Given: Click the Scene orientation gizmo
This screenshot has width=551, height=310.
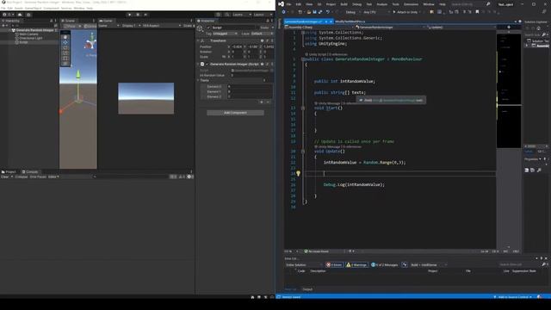Looking at the screenshot, I should coord(90,43).
